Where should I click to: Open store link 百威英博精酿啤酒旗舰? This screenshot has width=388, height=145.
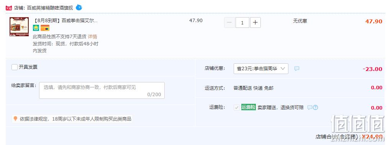(x=50, y=8)
